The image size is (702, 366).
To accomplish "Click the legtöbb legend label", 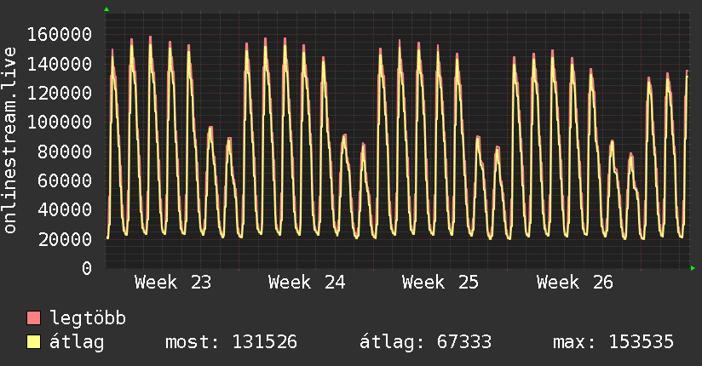I will pos(88,318).
